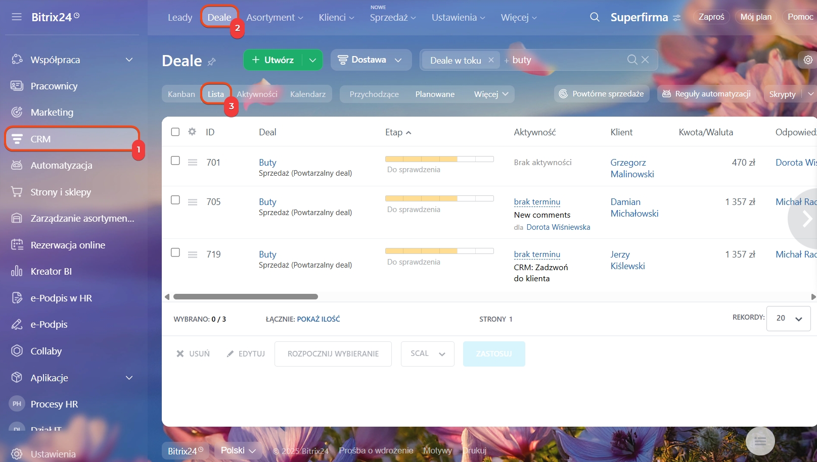Screen dimensions: 817x462
Task: Open the dropdown arrow next to Utwórz
Action: 312,60
